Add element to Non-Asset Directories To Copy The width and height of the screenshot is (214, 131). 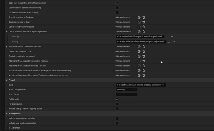139,66
